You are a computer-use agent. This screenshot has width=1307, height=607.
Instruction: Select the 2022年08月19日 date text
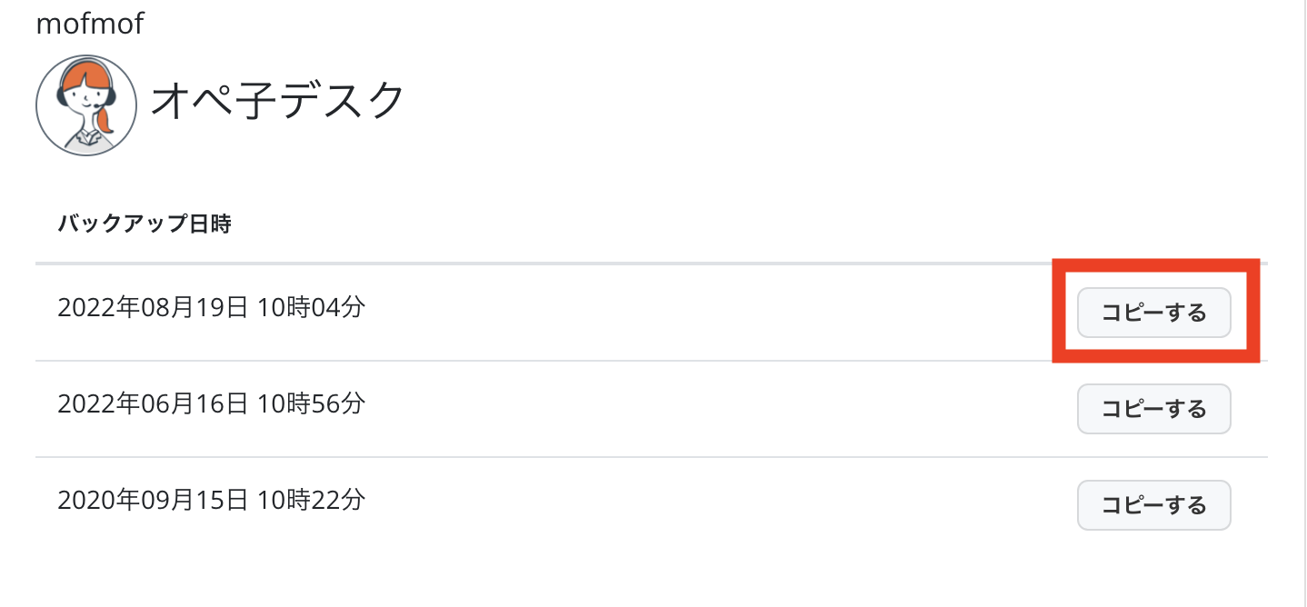[x=152, y=307]
